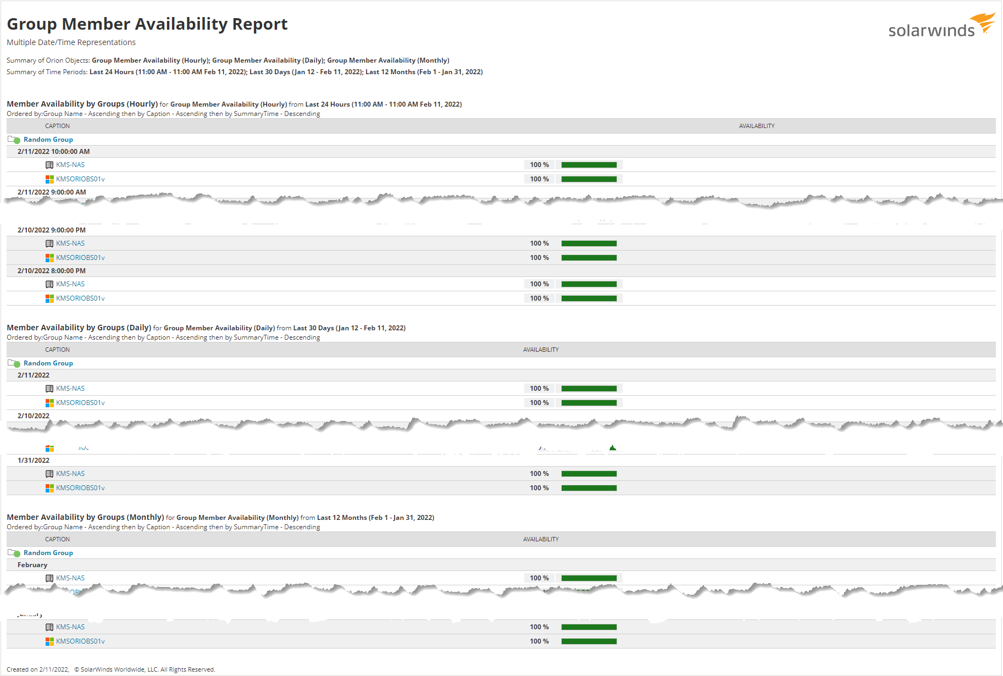The image size is (1003, 676).
Task: Click the Multiple Date/Time Representations subtitle
Action: [71, 42]
